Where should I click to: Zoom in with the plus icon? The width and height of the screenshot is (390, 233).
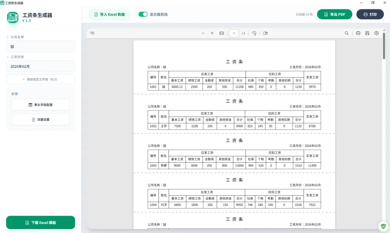pyautogui.click(x=212, y=33)
